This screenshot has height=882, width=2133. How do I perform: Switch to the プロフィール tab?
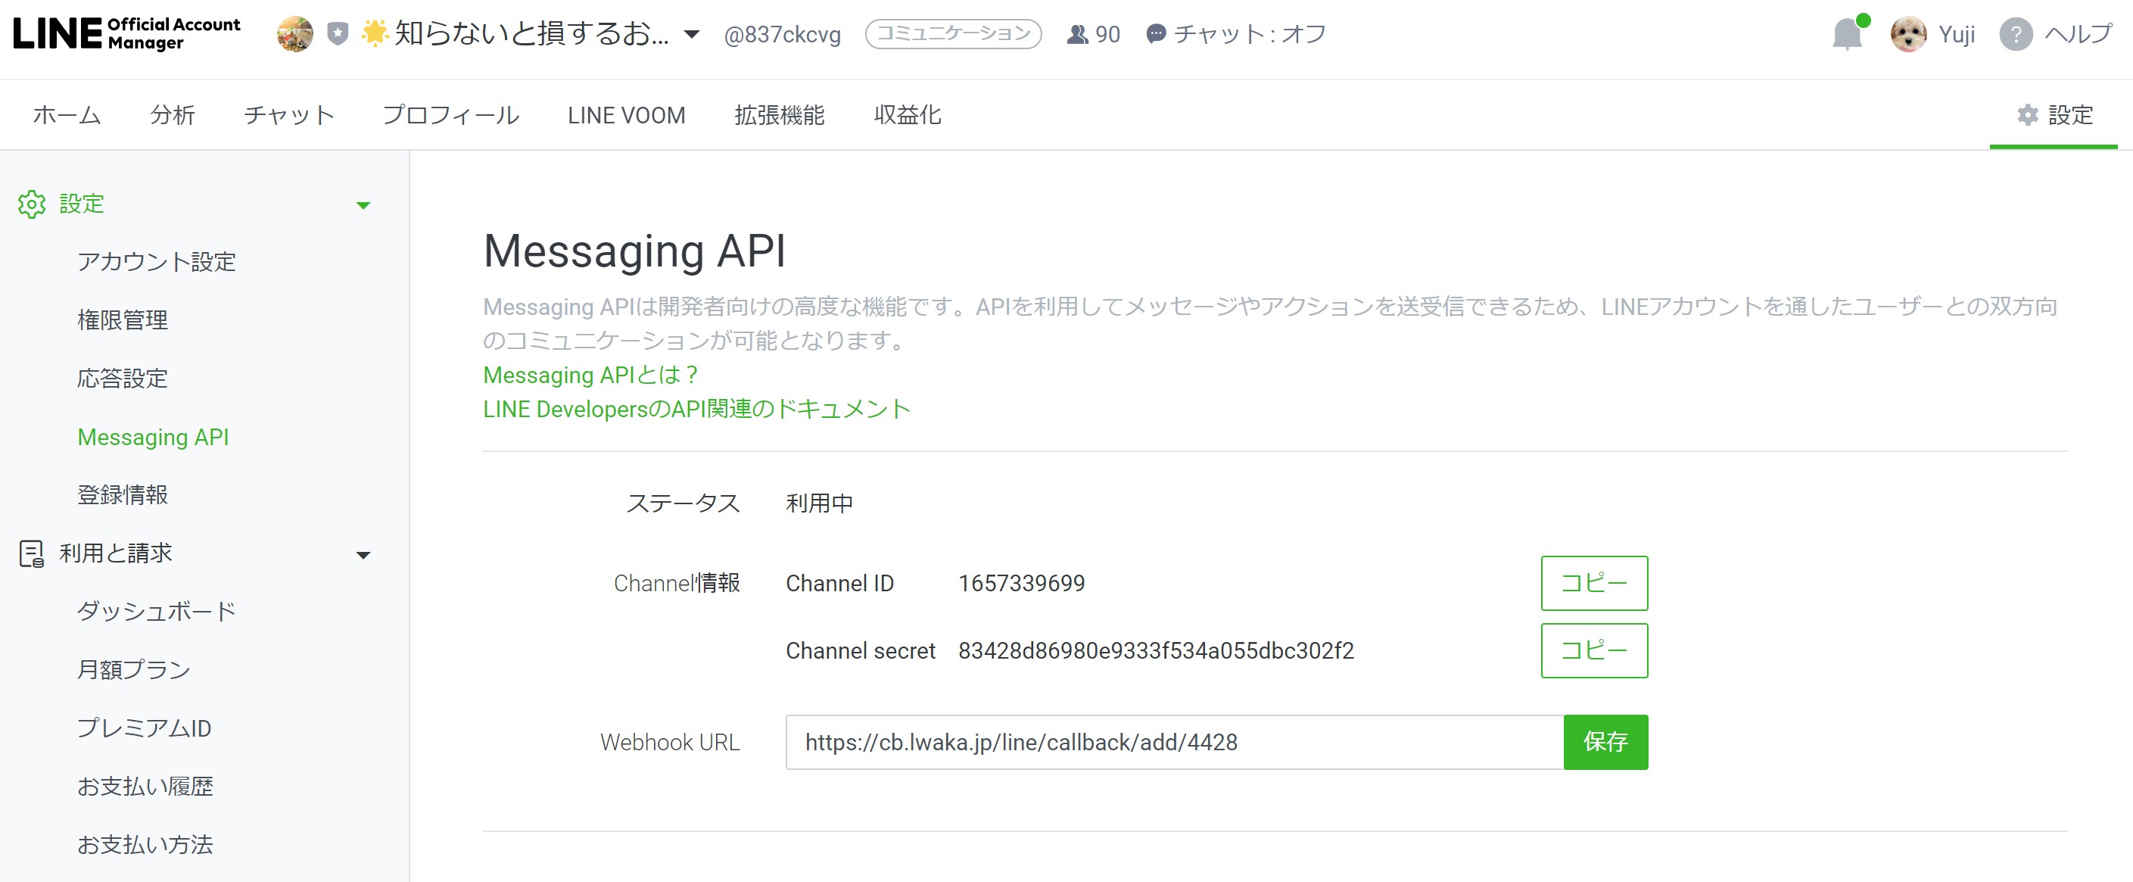point(451,115)
